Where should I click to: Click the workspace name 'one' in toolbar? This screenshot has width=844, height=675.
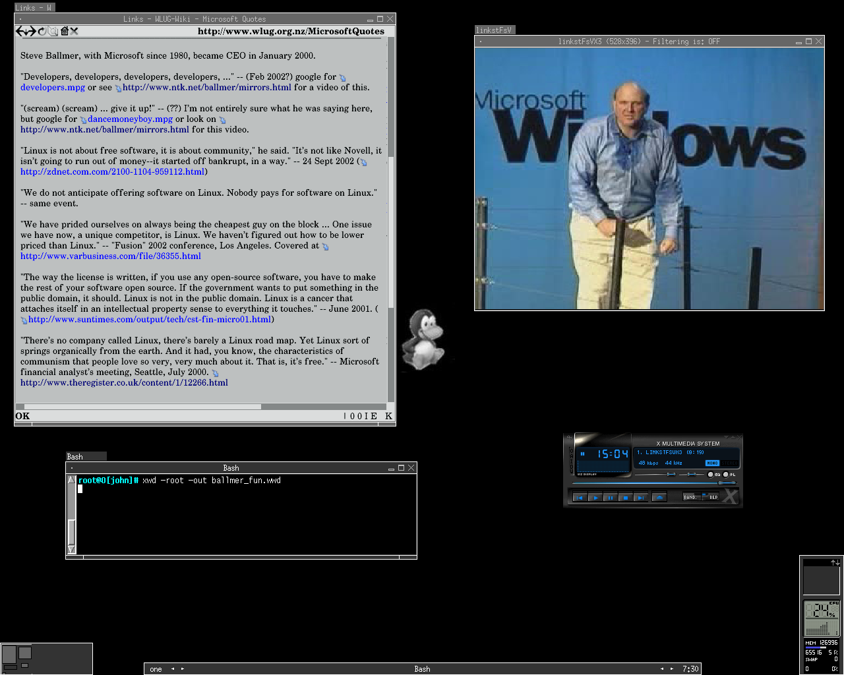(x=156, y=669)
